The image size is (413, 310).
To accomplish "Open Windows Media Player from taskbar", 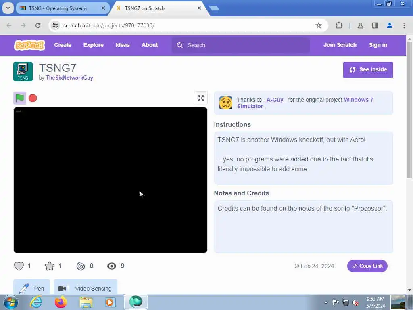I will tap(111, 302).
